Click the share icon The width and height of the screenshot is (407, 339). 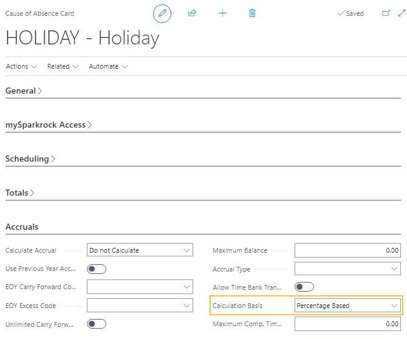(x=192, y=13)
